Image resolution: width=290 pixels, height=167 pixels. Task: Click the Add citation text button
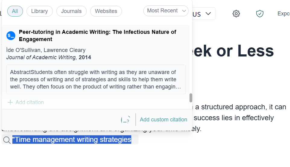(x=30, y=102)
